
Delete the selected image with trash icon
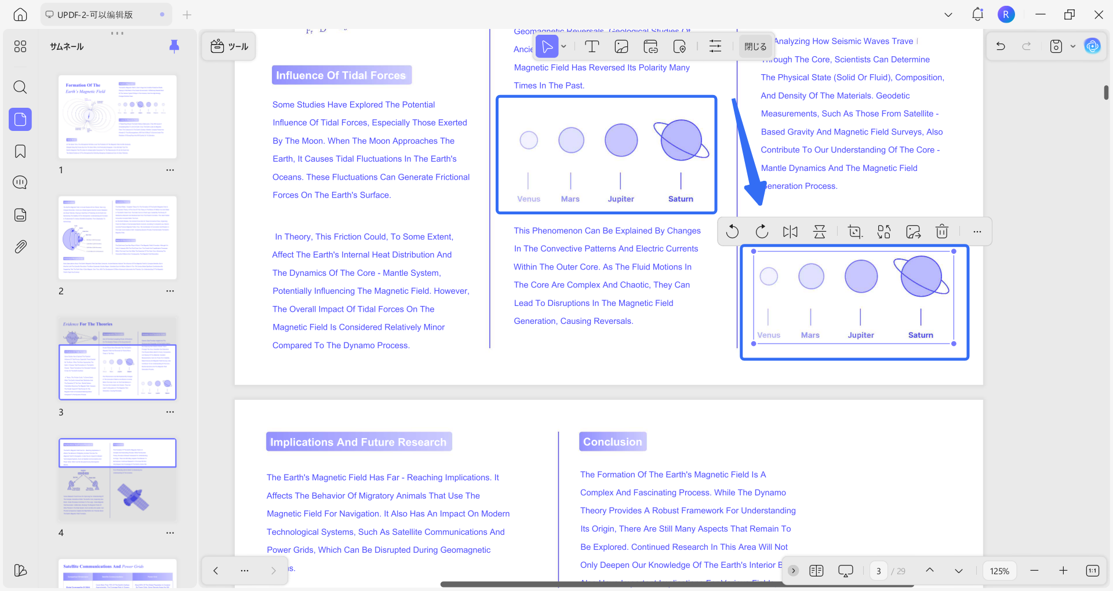pyautogui.click(x=941, y=231)
